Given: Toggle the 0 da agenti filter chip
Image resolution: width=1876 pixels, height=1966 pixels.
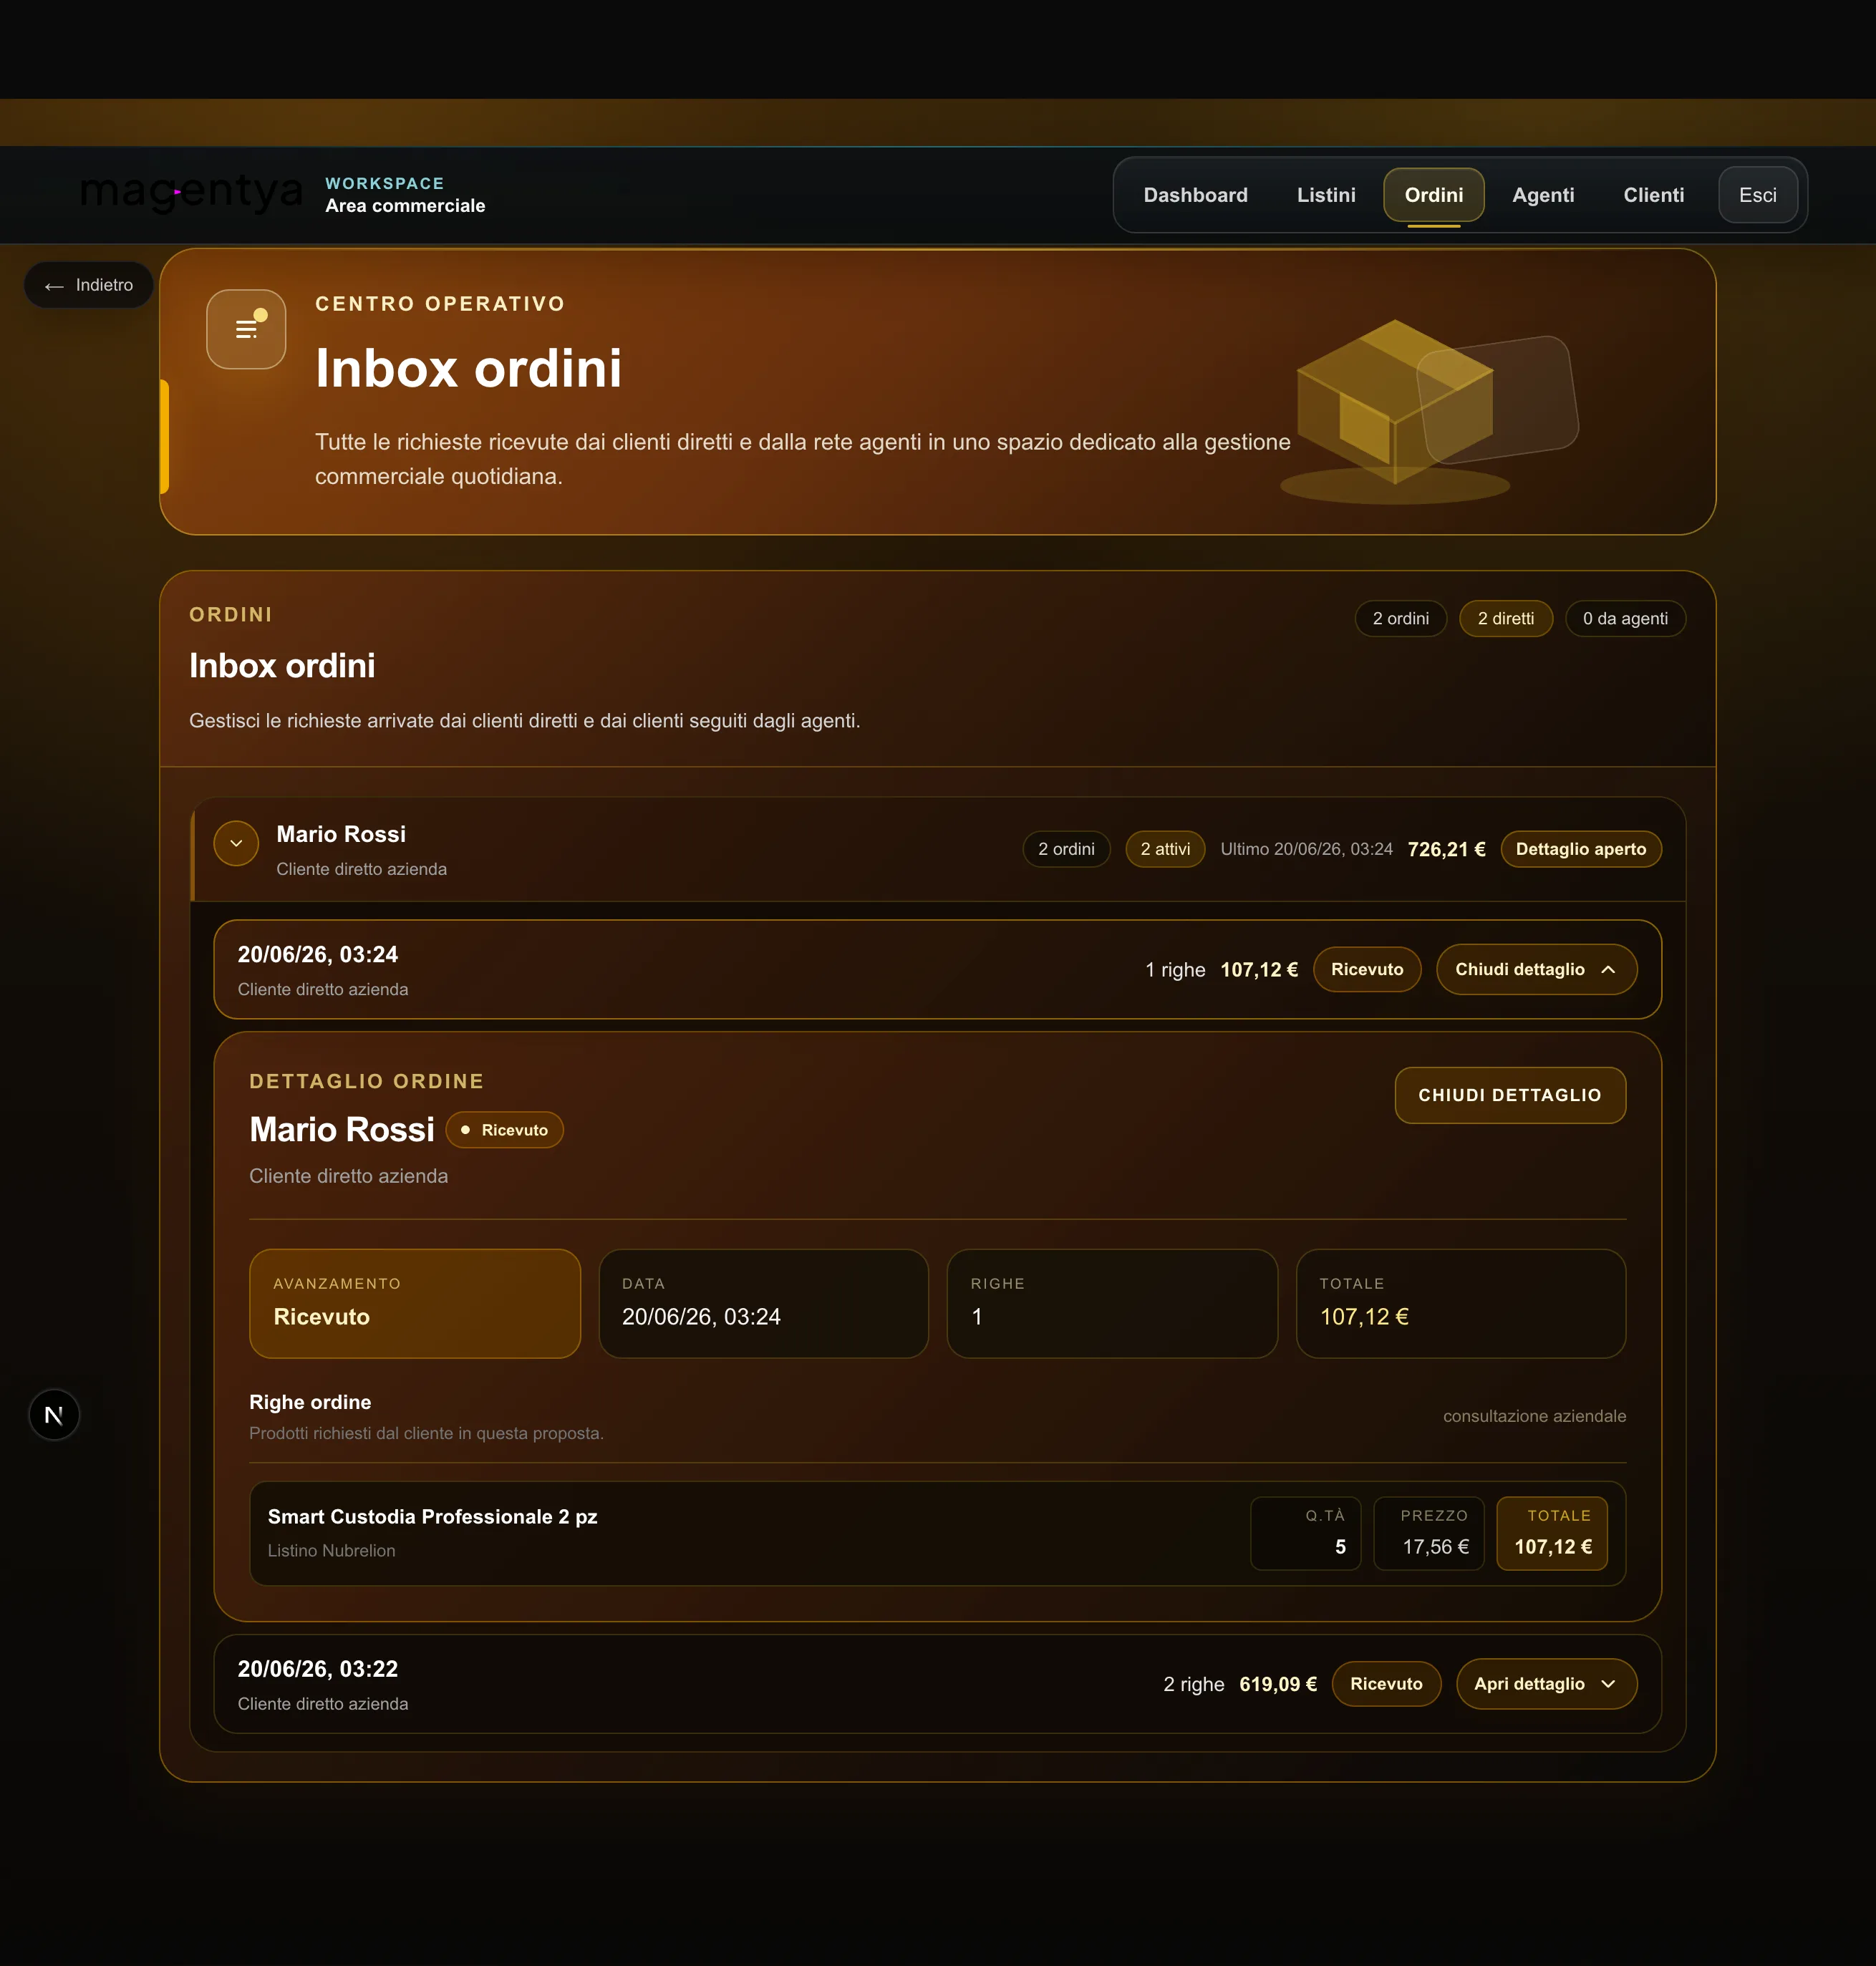Looking at the screenshot, I should pyautogui.click(x=1625, y=618).
